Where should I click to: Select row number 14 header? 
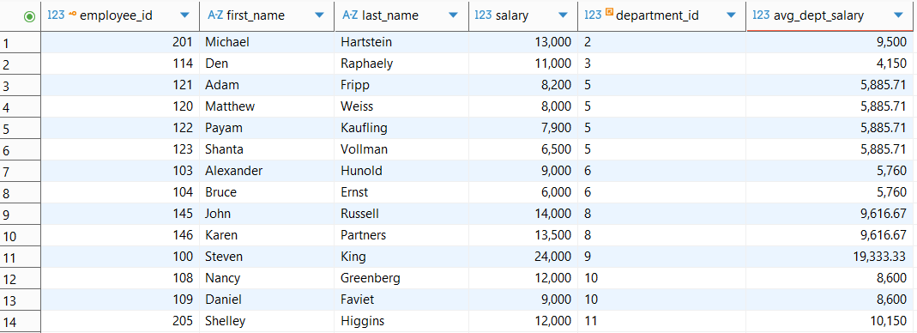click(21, 321)
